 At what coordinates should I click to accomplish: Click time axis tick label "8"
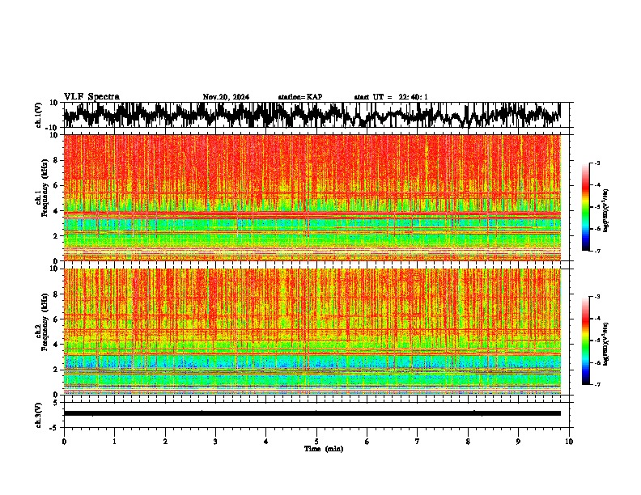(468, 442)
